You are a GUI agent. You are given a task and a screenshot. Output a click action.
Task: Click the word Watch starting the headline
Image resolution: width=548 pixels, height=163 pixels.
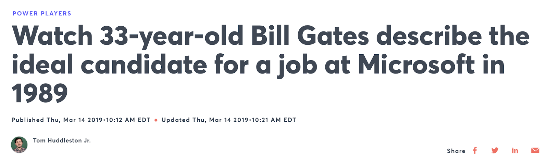click(52, 36)
